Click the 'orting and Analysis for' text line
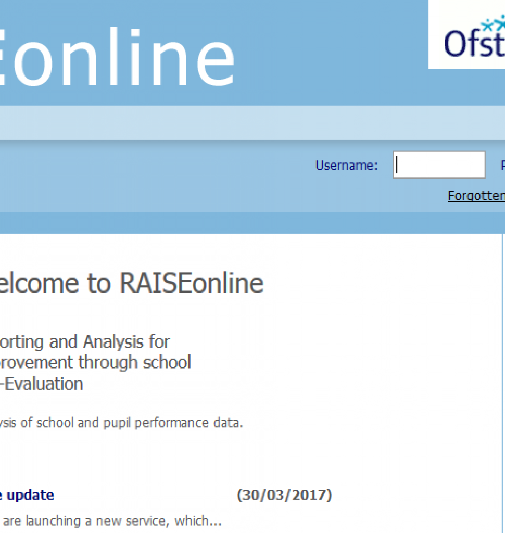 (x=85, y=341)
